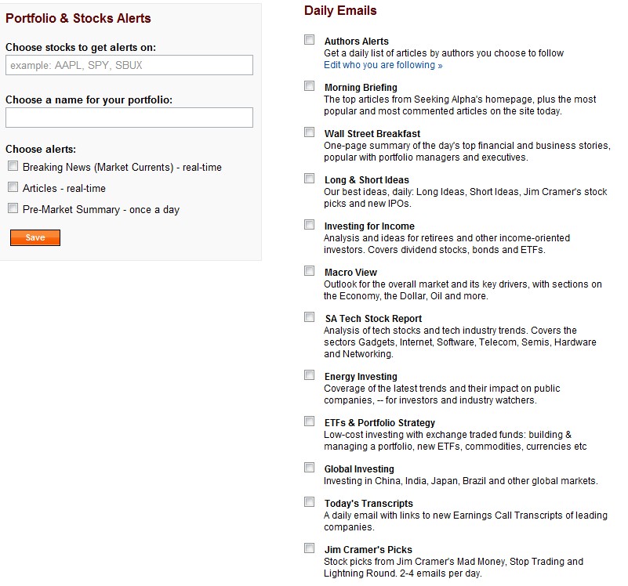Tick the Long & Short Ideas checkbox
This screenshot has width=628, height=586.
(x=310, y=179)
